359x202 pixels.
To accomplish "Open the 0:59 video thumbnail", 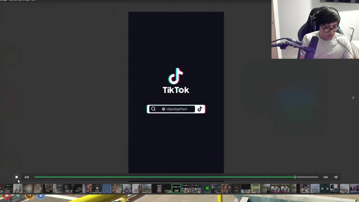I will 48,189.
